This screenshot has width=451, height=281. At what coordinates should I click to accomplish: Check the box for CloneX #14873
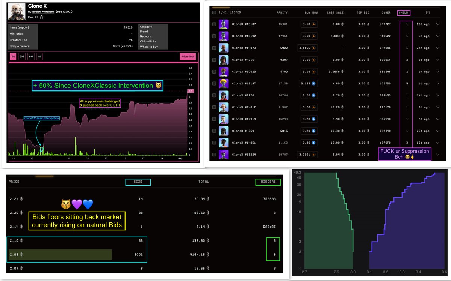click(214, 48)
